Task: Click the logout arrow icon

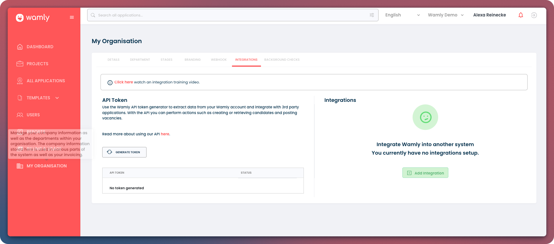Action: click(x=534, y=15)
